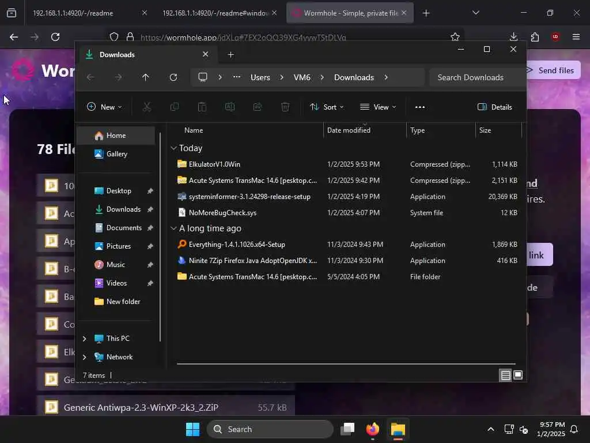Open New folder in navigation pane

click(123, 301)
